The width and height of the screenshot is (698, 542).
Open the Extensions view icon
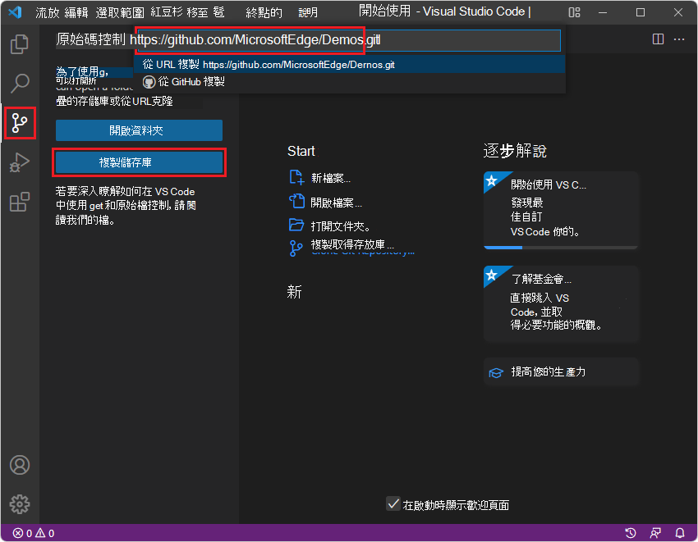click(x=20, y=202)
